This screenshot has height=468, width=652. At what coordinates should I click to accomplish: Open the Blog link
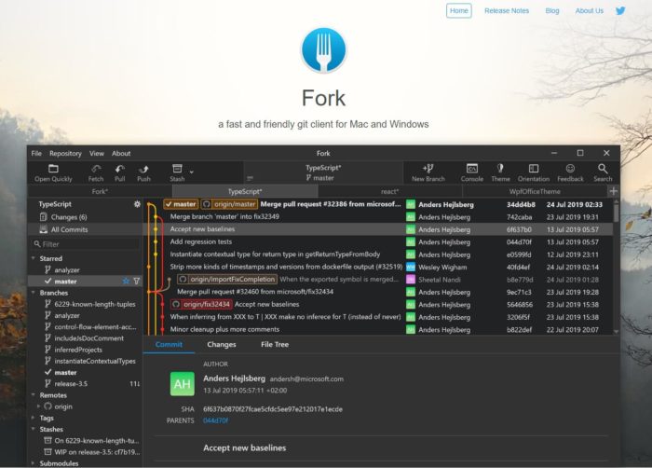click(x=552, y=11)
